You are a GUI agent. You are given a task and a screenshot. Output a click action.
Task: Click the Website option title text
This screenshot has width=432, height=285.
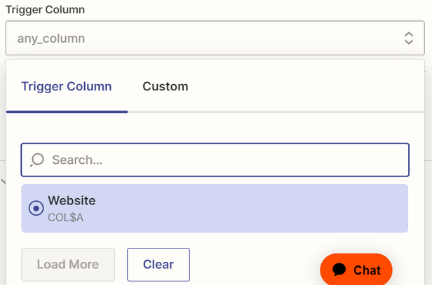tap(72, 201)
